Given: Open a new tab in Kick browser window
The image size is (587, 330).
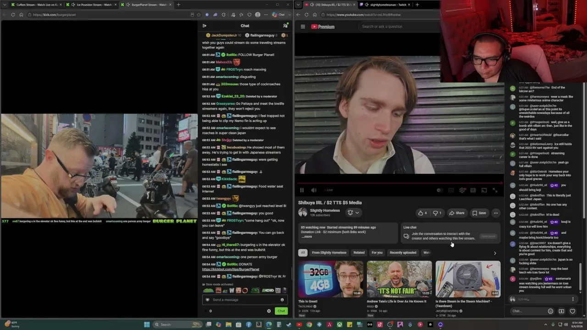Looking at the screenshot, I should click(178, 5).
